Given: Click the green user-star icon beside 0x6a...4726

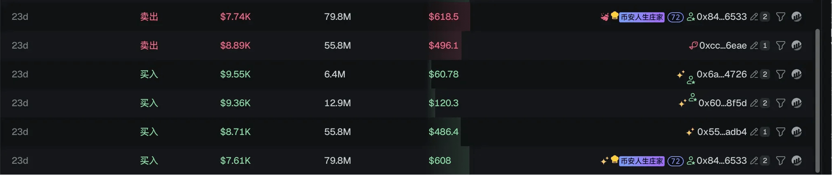Looking at the screenshot, I should tap(691, 80).
